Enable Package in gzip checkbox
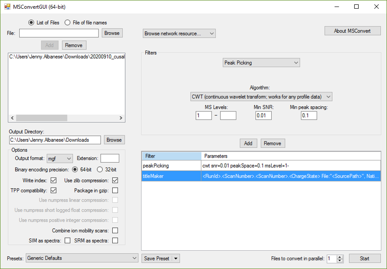 click(115, 191)
